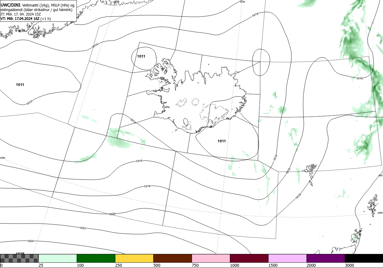The width and height of the screenshot is (383, 268).
Task: Click the legend value 250
Action: point(118,265)
